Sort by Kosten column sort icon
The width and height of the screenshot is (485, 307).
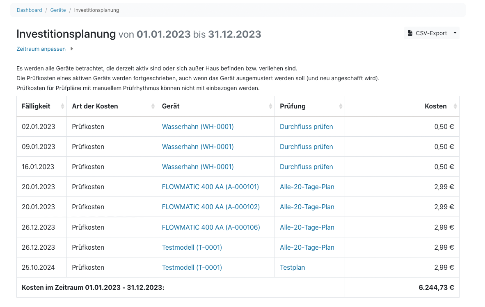(x=455, y=106)
